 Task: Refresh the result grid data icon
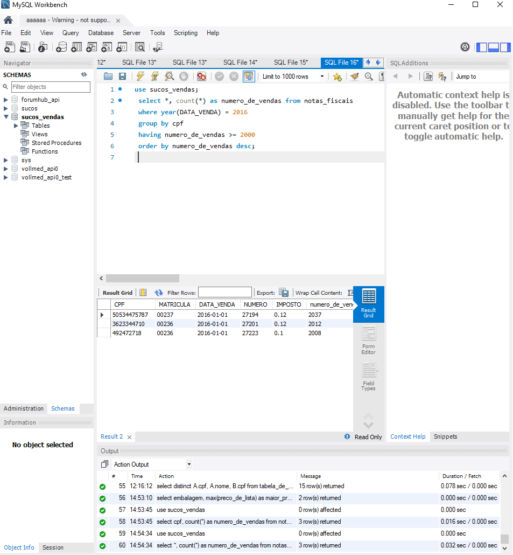tap(159, 293)
